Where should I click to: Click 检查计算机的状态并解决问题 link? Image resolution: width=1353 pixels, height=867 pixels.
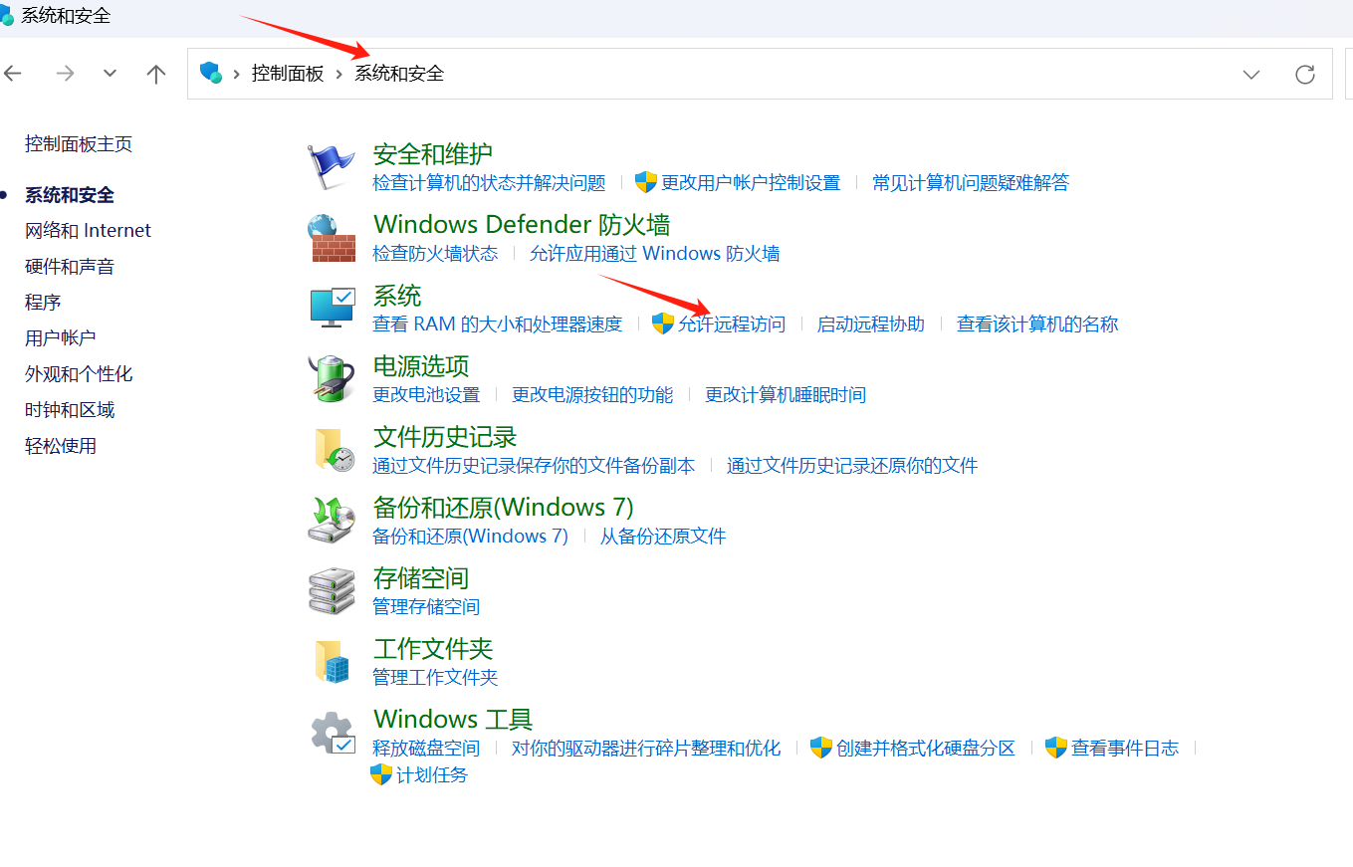[x=489, y=183]
